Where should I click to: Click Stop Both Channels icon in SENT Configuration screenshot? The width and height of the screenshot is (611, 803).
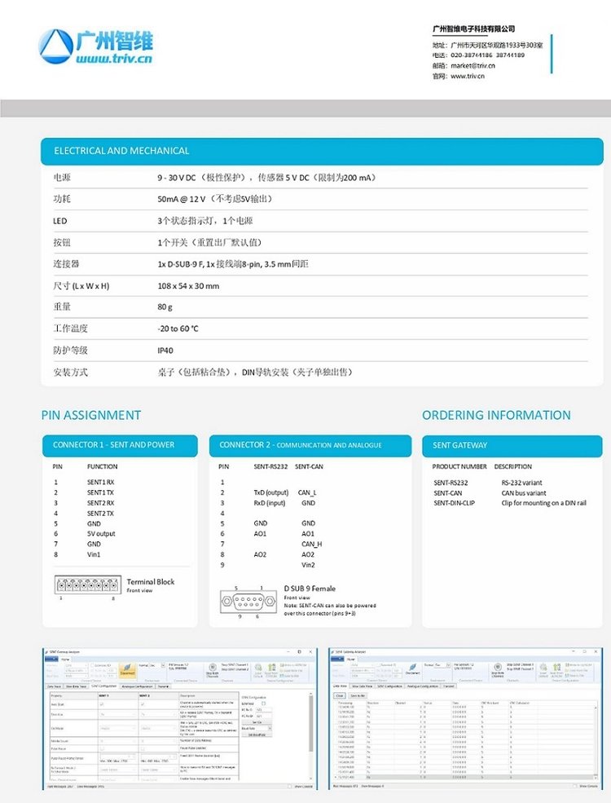[213, 670]
